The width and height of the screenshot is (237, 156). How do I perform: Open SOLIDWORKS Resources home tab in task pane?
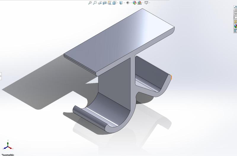pyautogui.click(x=235, y=8)
